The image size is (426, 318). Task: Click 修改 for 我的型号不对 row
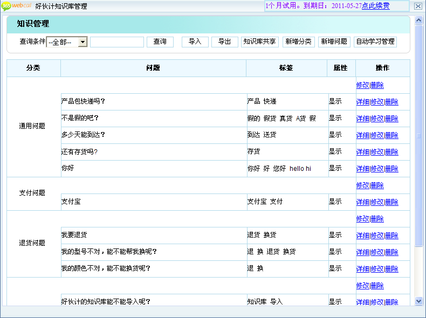point(377,252)
